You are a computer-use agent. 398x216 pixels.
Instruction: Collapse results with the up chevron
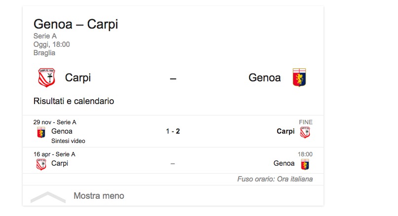(48, 197)
